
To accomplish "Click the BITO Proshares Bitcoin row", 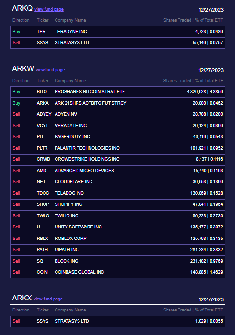I will (118, 92).
